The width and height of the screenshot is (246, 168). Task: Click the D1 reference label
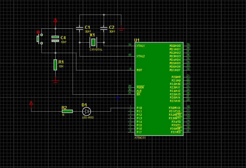84,105
